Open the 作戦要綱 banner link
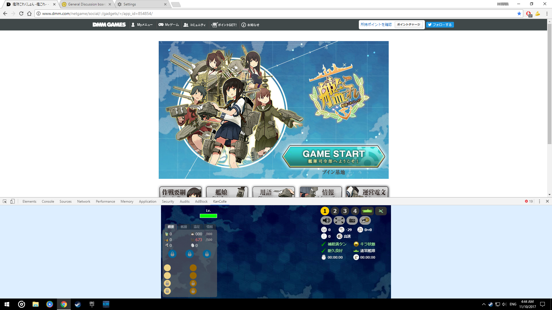552x310 pixels. tap(181, 192)
